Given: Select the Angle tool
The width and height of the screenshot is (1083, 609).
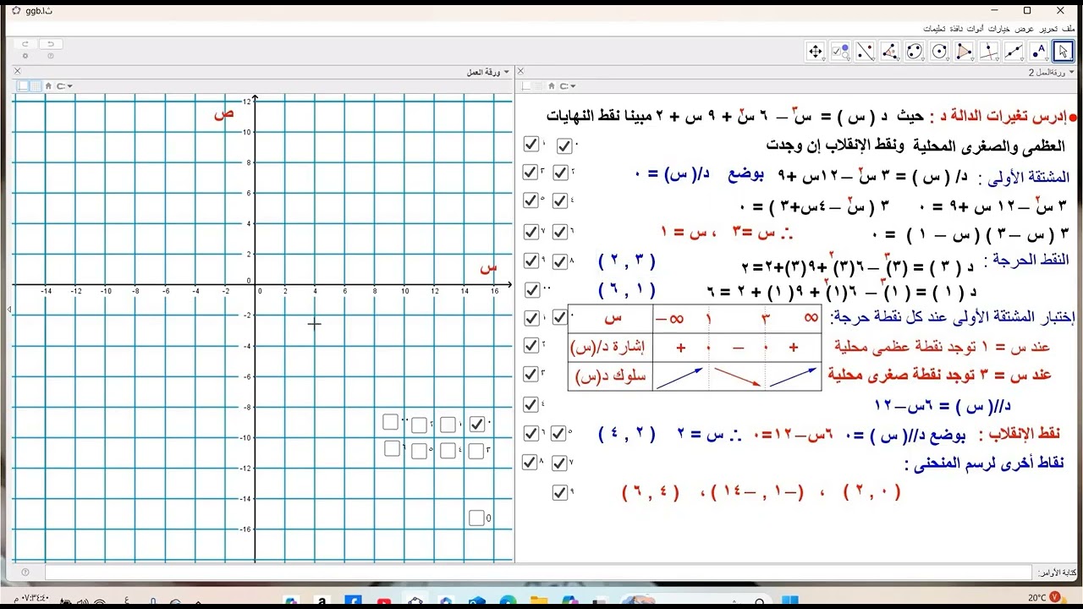Looking at the screenshot, I should pos(890,52).
